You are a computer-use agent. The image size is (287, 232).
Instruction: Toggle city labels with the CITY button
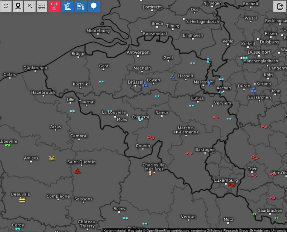pos(42,6)
